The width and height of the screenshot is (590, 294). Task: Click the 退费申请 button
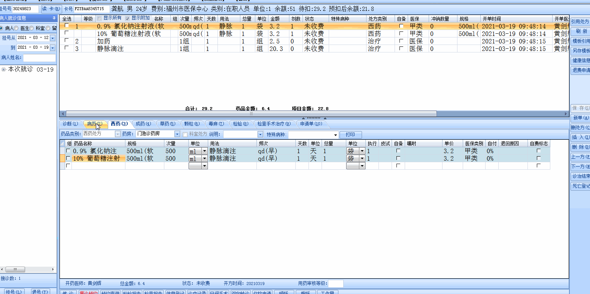point(581,70)
